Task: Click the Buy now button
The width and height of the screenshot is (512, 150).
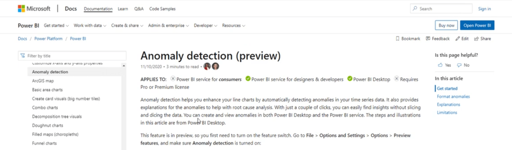Action: pyautogui.click(x=446, y=25)
